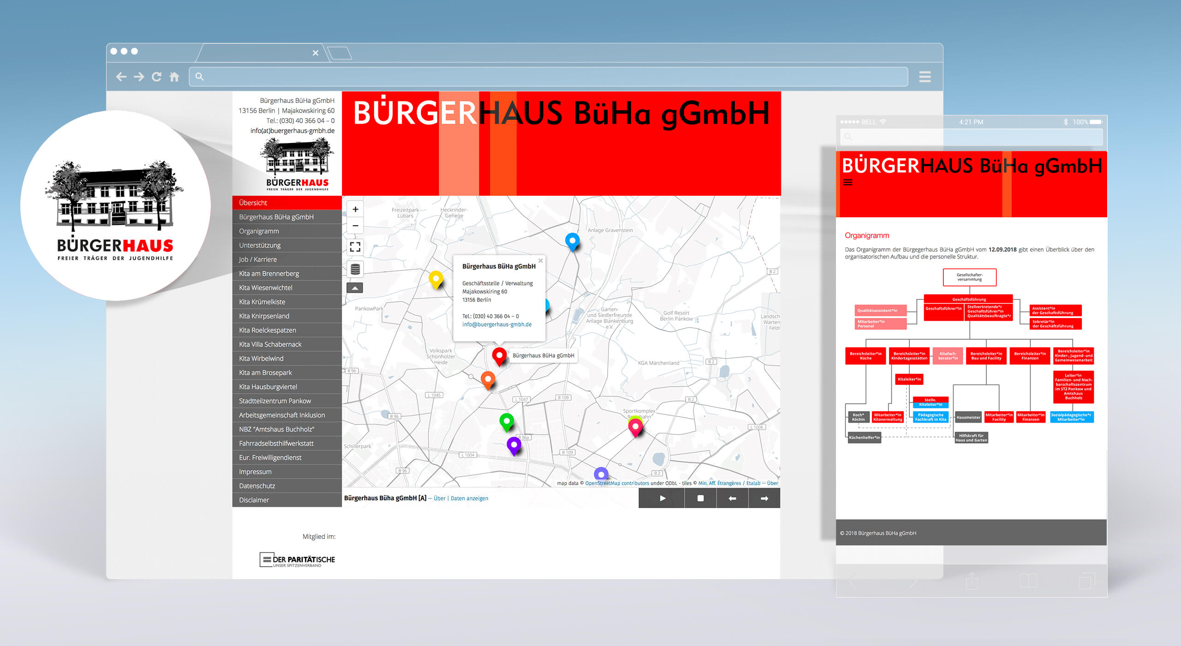Zoom out on the map
The image size is (1181, 646).
(x=355, y=226)
